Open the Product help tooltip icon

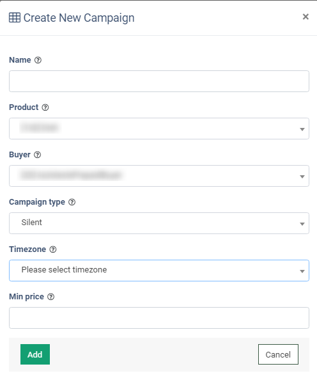[x=45, y=107]
